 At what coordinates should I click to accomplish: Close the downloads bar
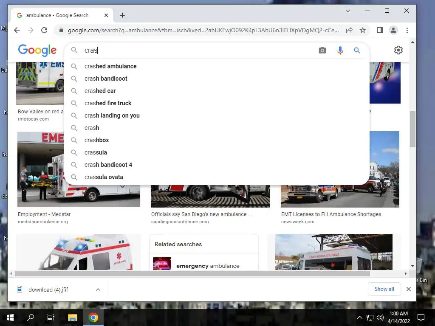pos(408,289)
